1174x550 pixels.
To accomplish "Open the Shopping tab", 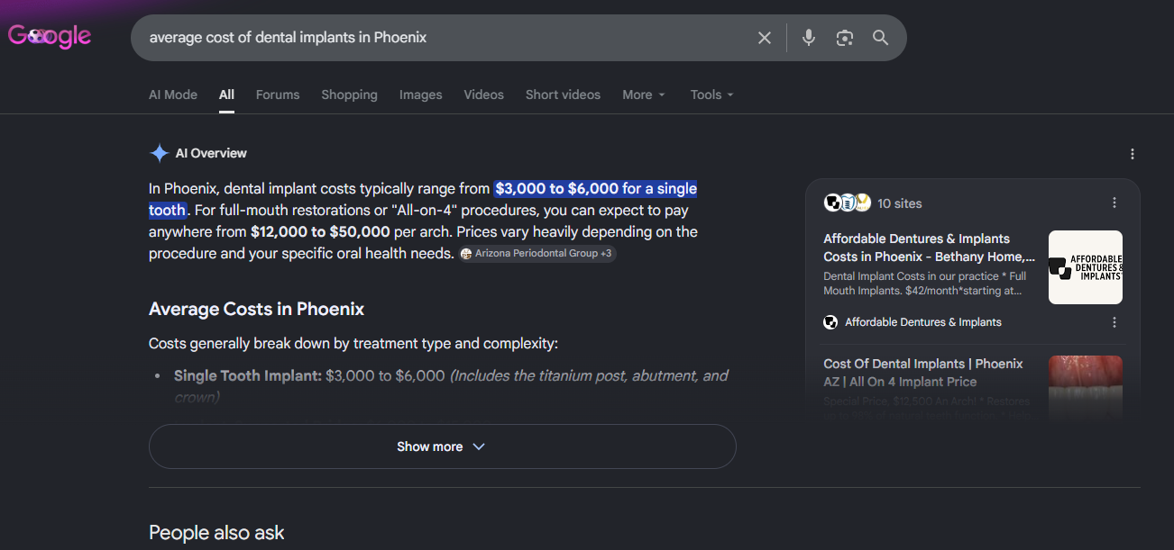I will (x=349, y=95).
